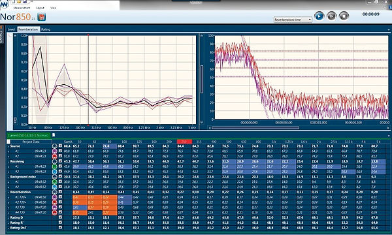Click the Norsonic application logo button
The width and height of the screenshot is (392, 235).
[5, 4]
